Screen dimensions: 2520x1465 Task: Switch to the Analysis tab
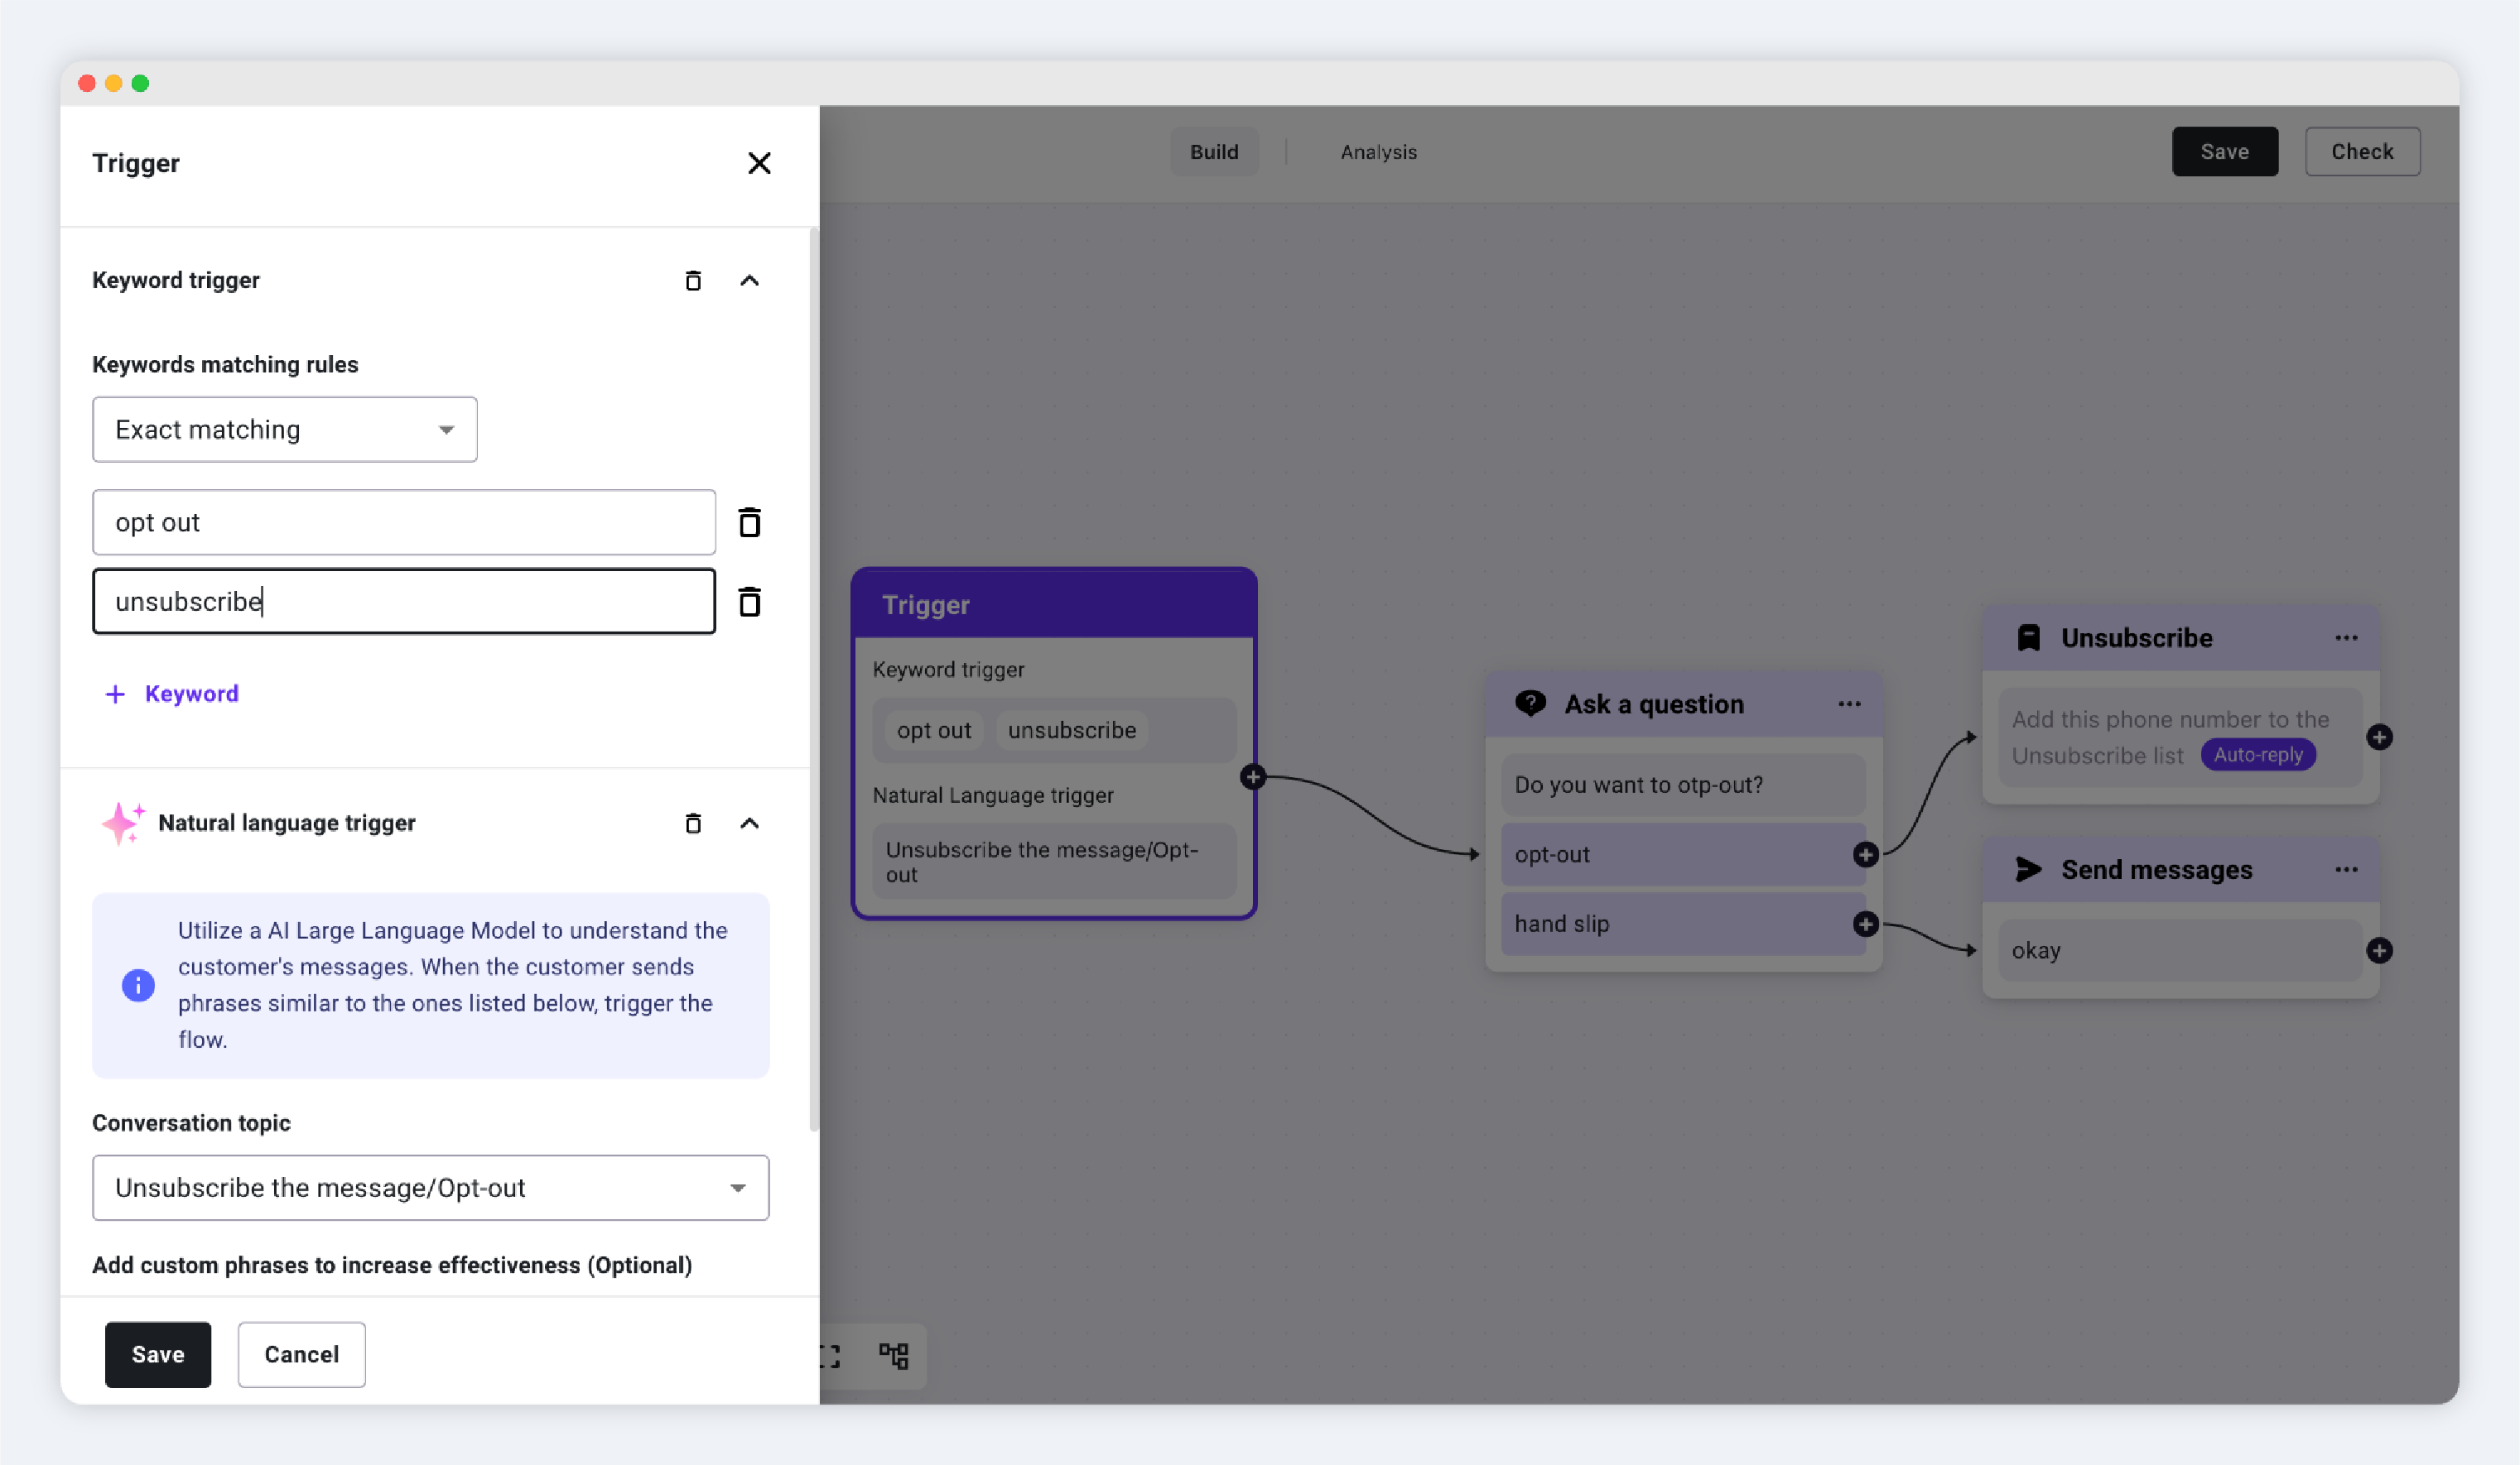click(1378, 152)
